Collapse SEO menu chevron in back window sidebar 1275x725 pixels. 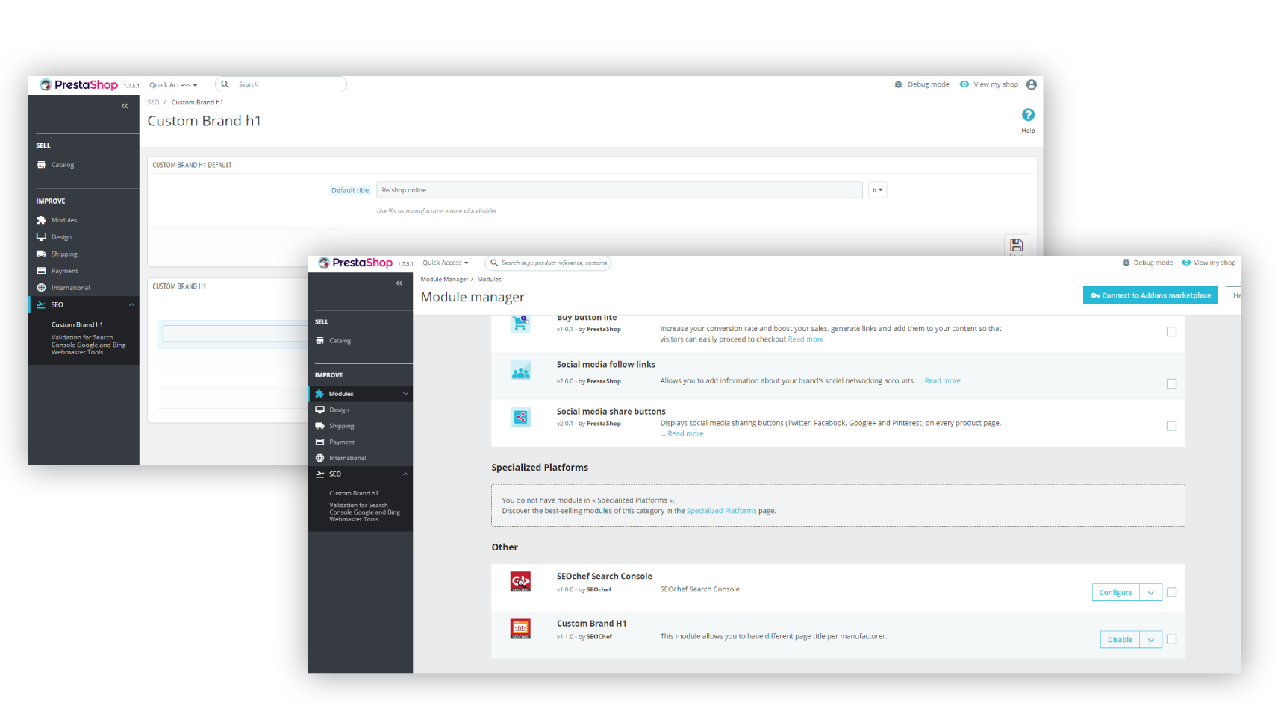click(131, 304)
